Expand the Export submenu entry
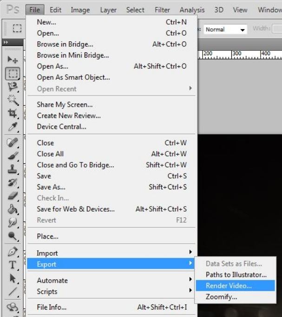 pyautogui.click(x=111, y=264)
